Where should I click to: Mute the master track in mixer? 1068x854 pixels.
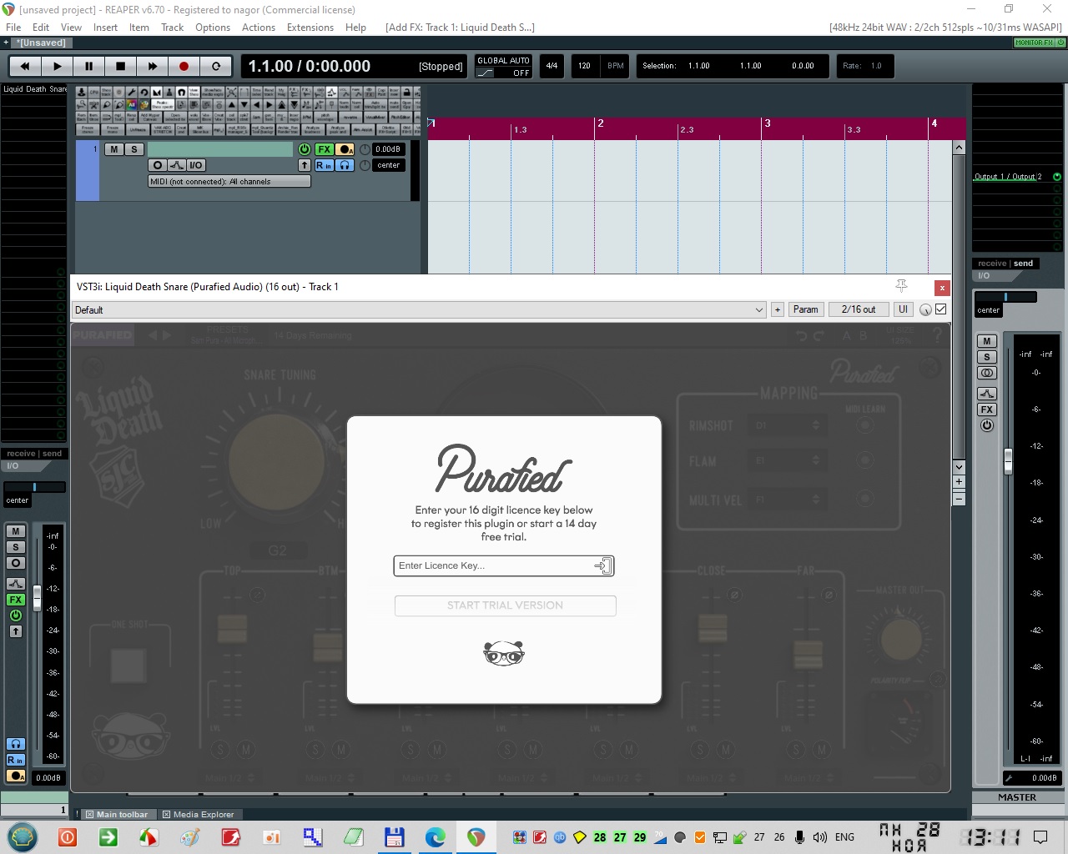987,341
